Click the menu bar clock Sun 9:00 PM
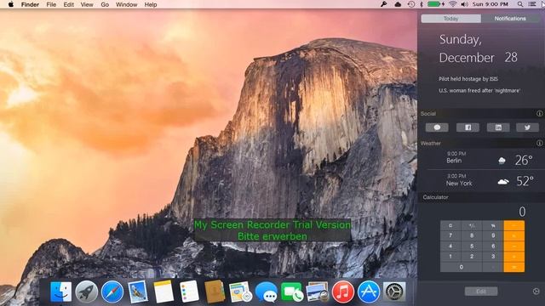 pyautogui.click(x=490, y=4)
